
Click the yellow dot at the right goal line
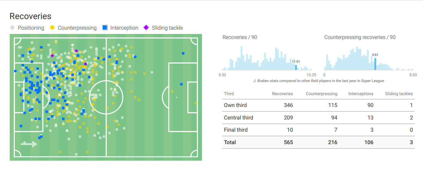pos(196,103)
